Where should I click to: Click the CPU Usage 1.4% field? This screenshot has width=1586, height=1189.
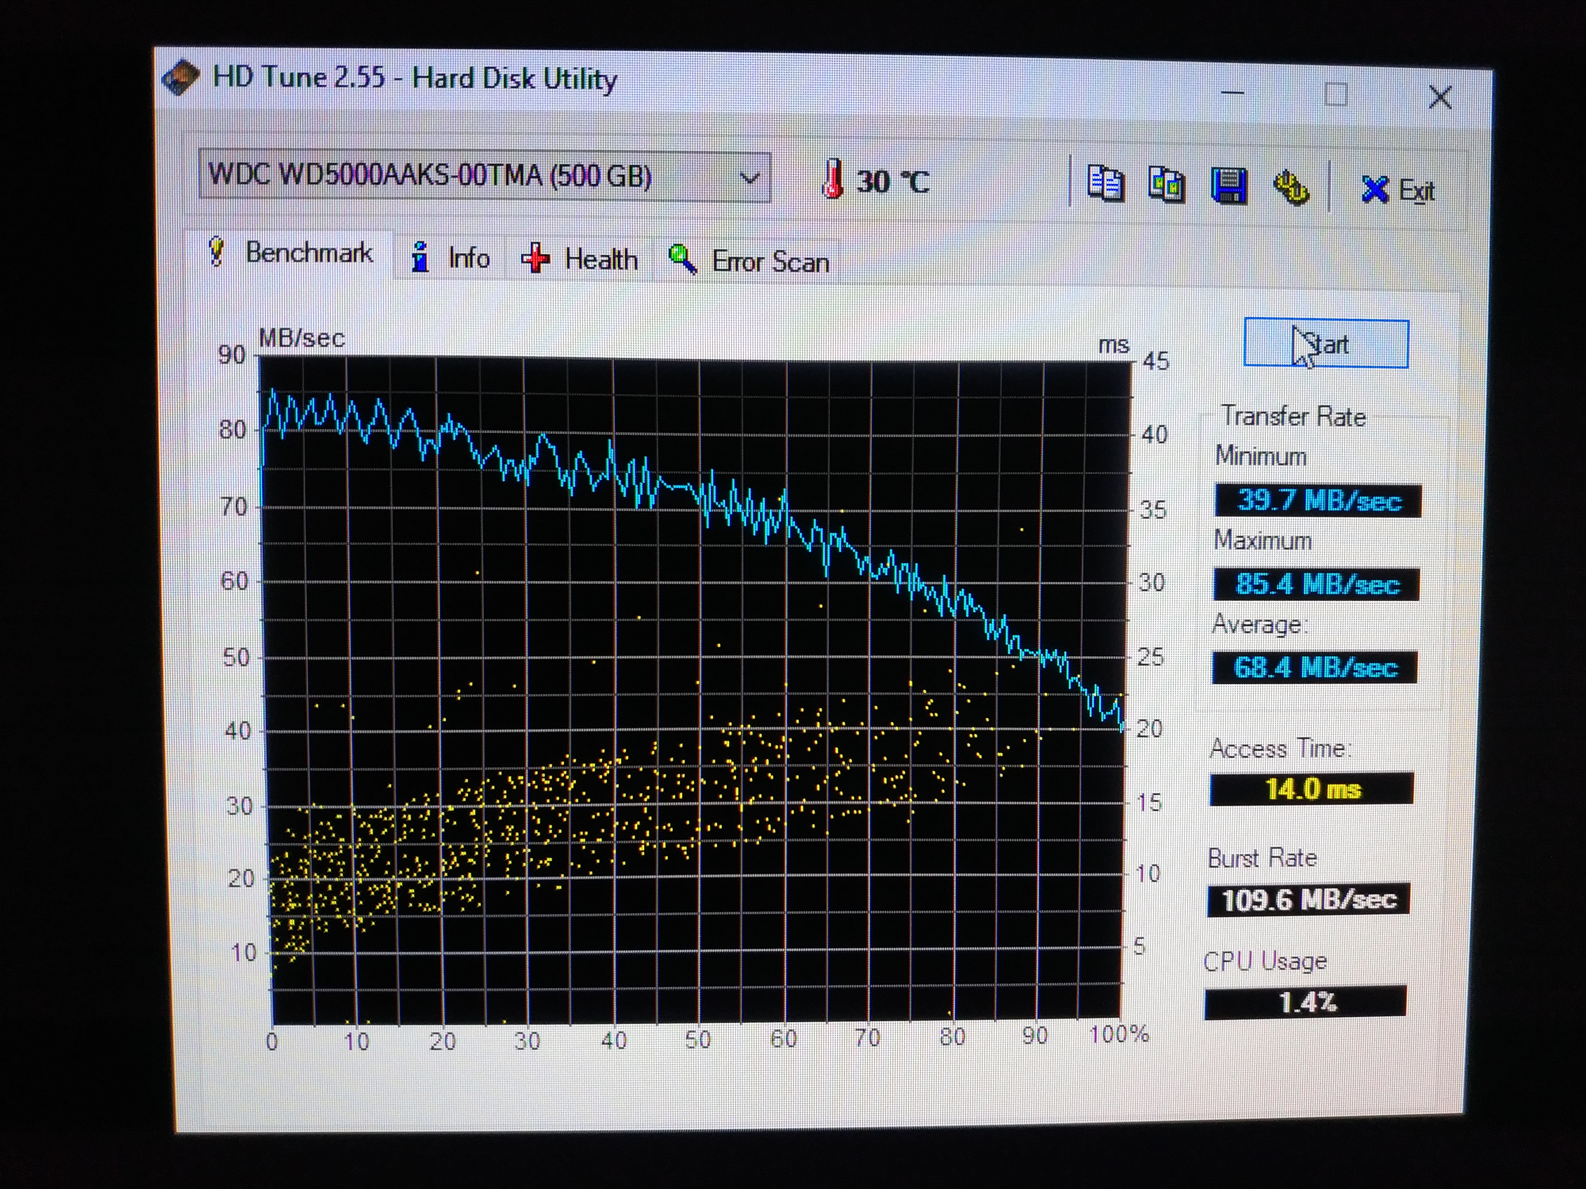click(x=1305, y=1001)
